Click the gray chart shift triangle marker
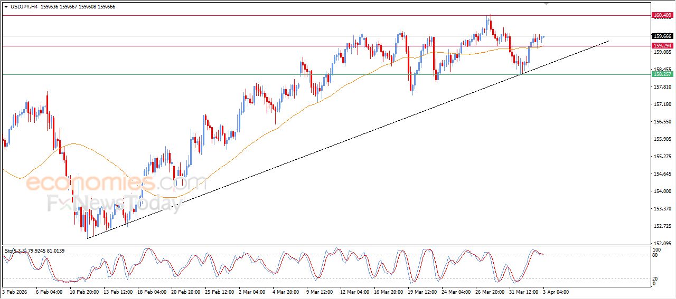The height and width of the screenshot is (299, 676). (x=546, y=4)
